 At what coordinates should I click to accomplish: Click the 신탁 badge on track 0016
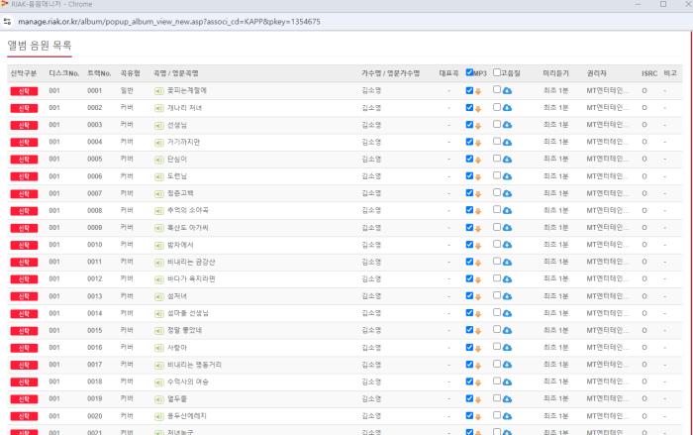click(24, 348)
